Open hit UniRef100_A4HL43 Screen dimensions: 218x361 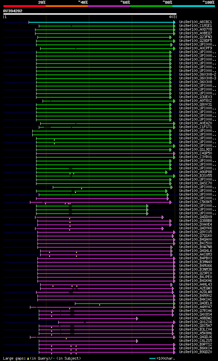(196, 285)
